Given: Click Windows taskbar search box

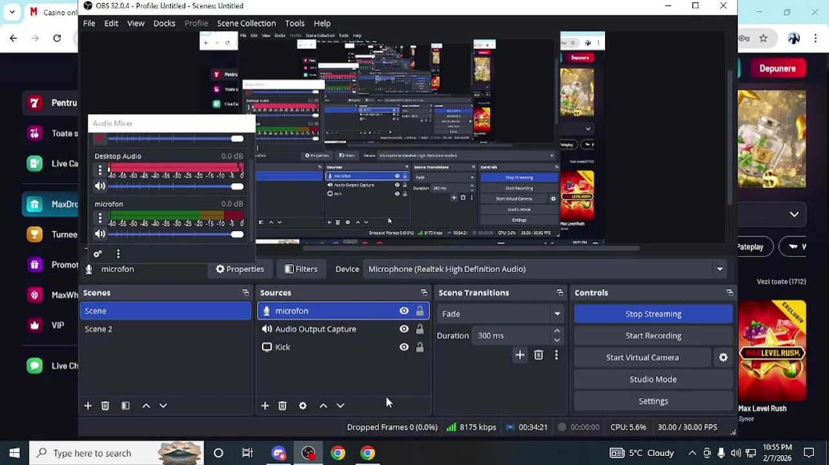Looking at the screenshot, I should coord(116,453).
